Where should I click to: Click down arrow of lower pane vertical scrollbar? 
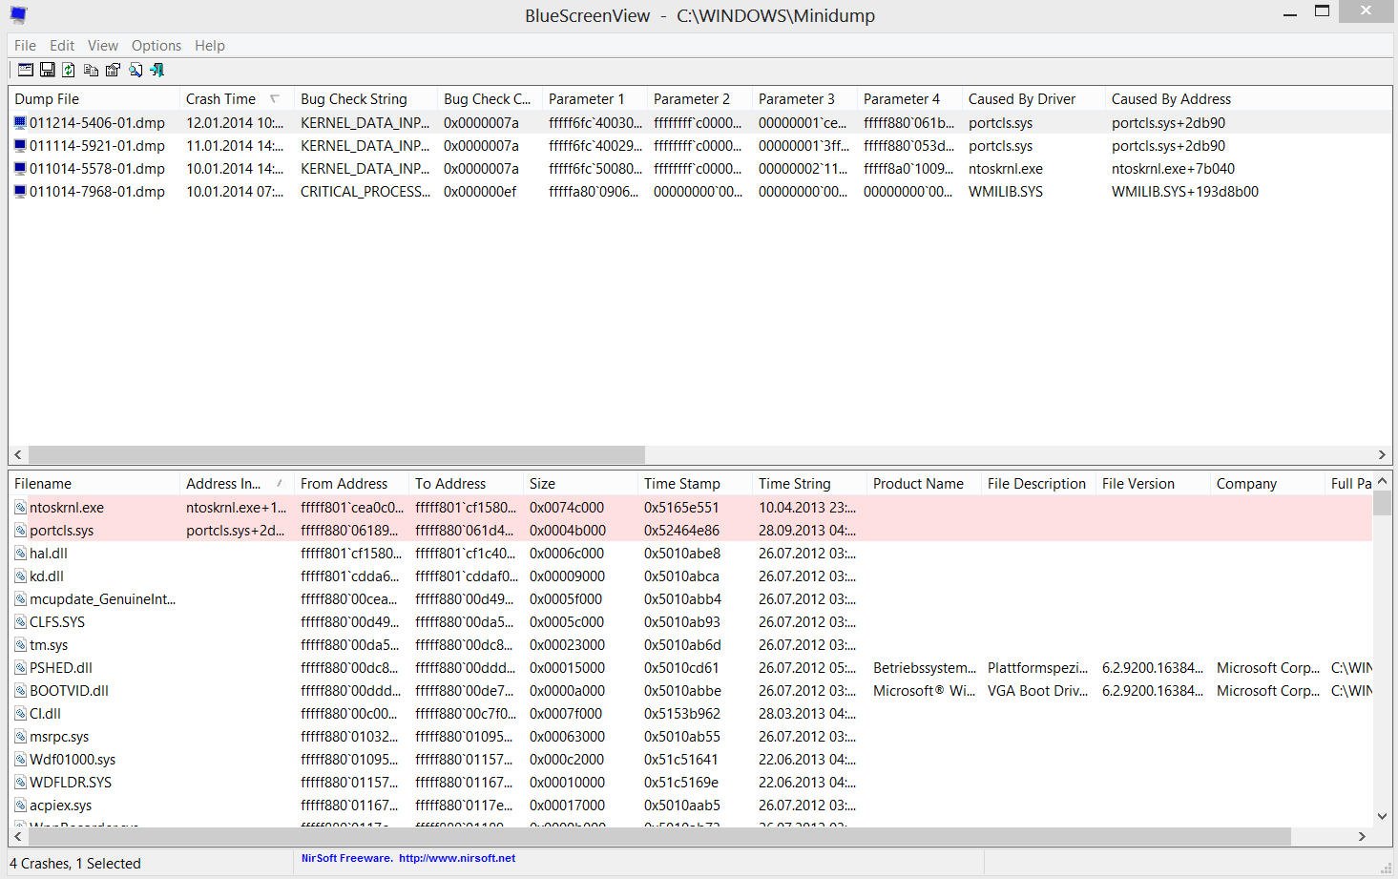click(1382, 816)
